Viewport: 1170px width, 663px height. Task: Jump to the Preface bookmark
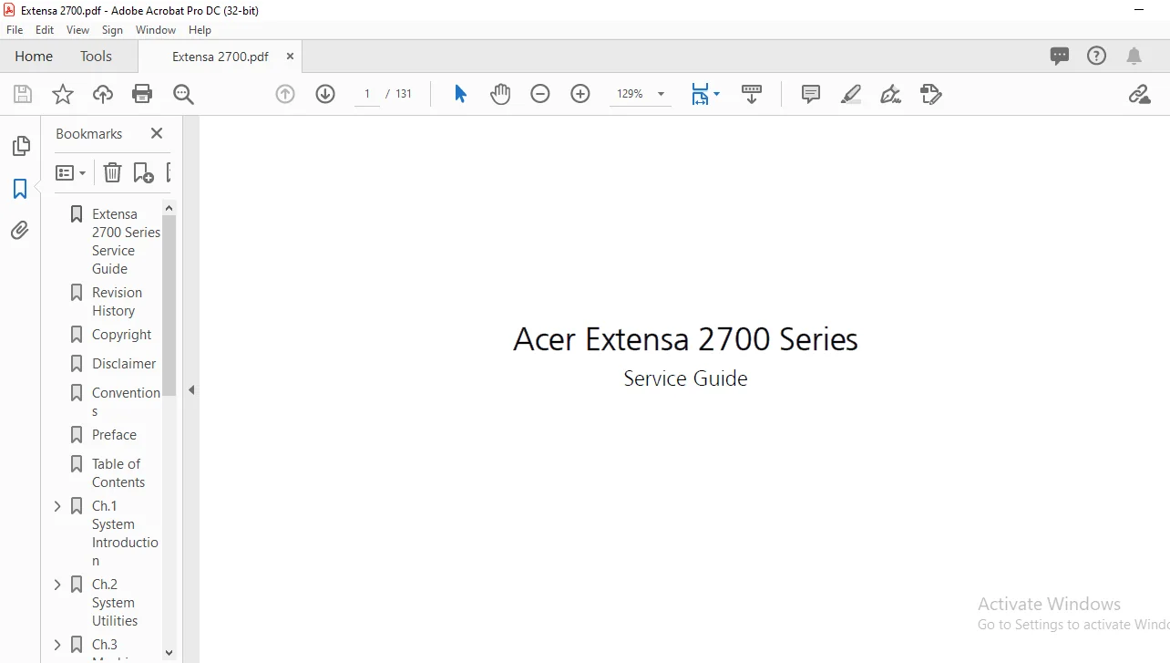pos(114,434)
